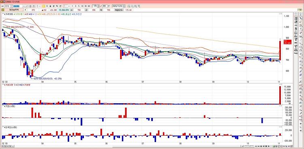Image resolution: width=304 pixels, height=149 pixels.
Task: Select the 일 (daily) period button
Action: pos(44,6)
